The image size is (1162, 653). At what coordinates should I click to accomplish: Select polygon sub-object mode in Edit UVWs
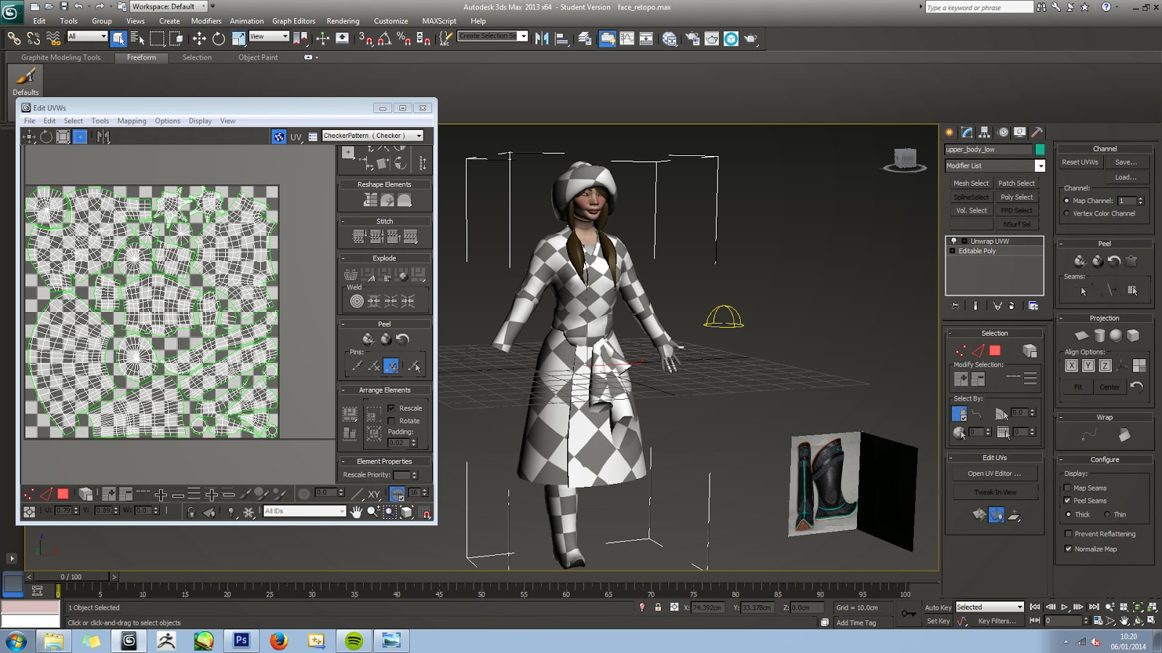pos(63,494)
